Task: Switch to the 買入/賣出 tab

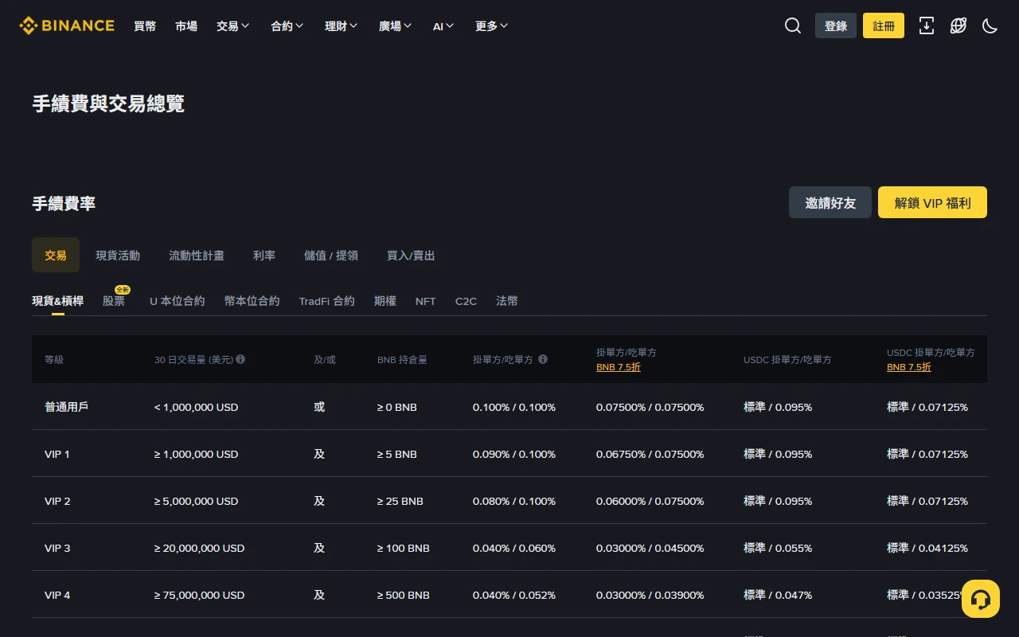Action: pyautogui.click(x=411, y=255)
